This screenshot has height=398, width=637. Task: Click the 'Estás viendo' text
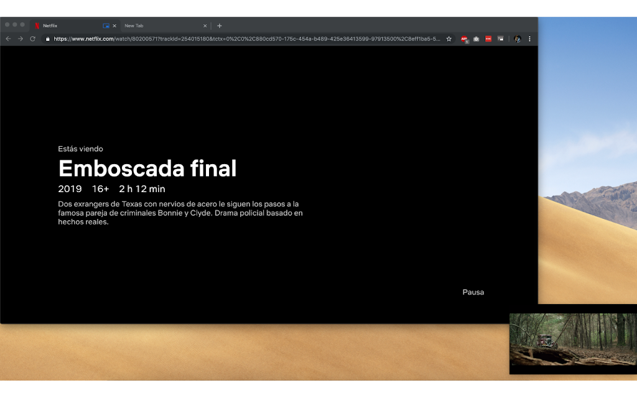[x=80, y=149]
